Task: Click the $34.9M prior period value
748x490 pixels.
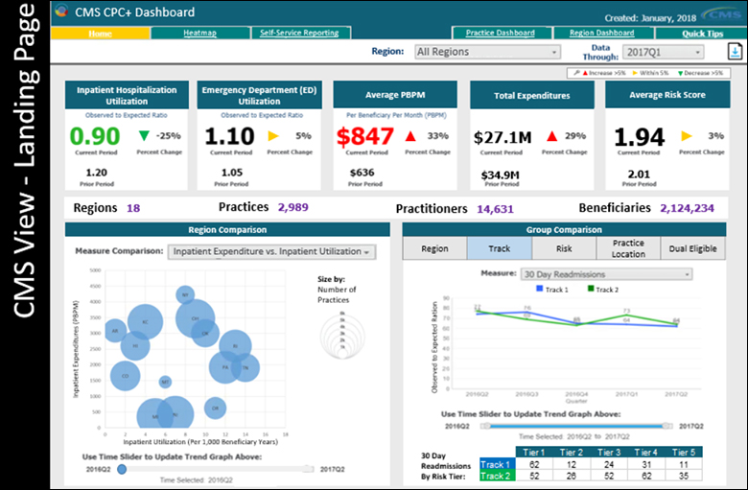Action: (x=500, y=175)
